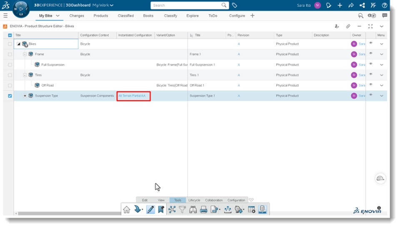The image size is (400, 228).
Task: Click the binoculars find icon
Action: tap(193, 209)
